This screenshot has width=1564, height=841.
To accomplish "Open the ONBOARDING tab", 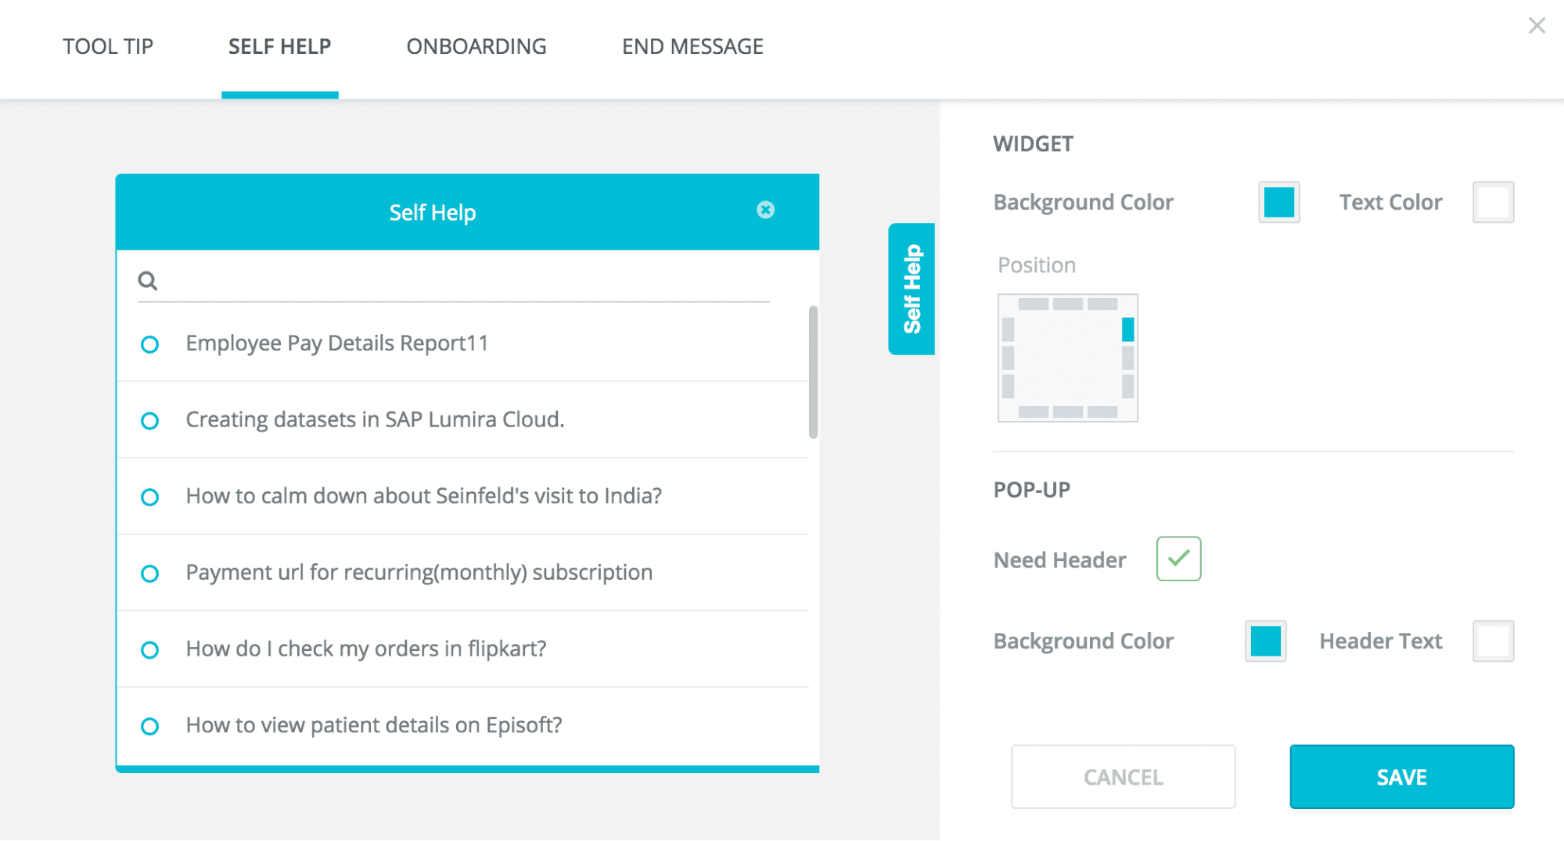I will point(476,47).
